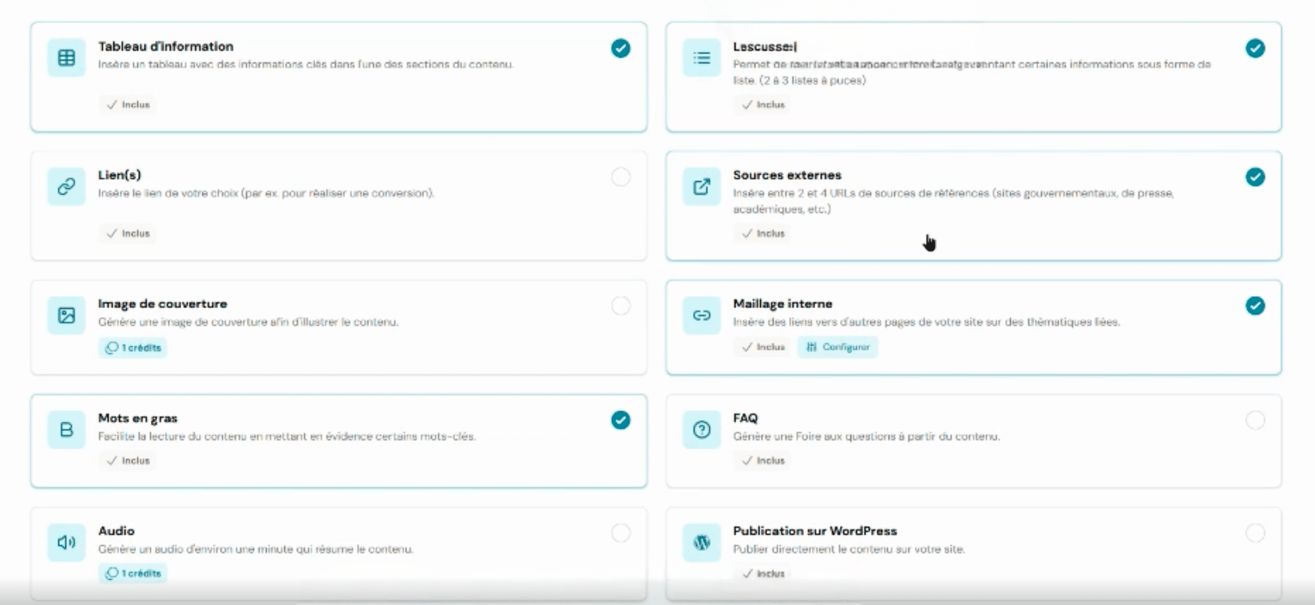This screenshot has width=1315, height=605.
Task: Uncheck the list option checkmark
Action: click(1255, 49)
